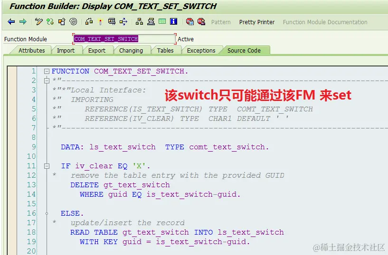Open Function Module Documentation
The width and height of the screenshot is (388, 255).
pyautogui.click(x=325, y=22)
